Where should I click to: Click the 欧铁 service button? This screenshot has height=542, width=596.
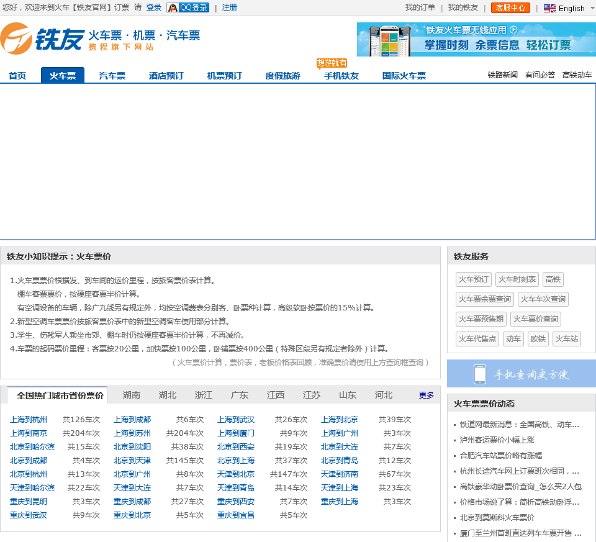coord(538,338)
